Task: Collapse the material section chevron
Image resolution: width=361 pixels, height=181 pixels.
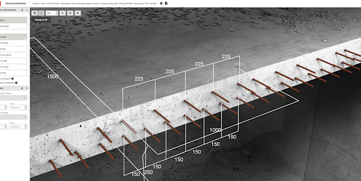Action: point(27,88)
